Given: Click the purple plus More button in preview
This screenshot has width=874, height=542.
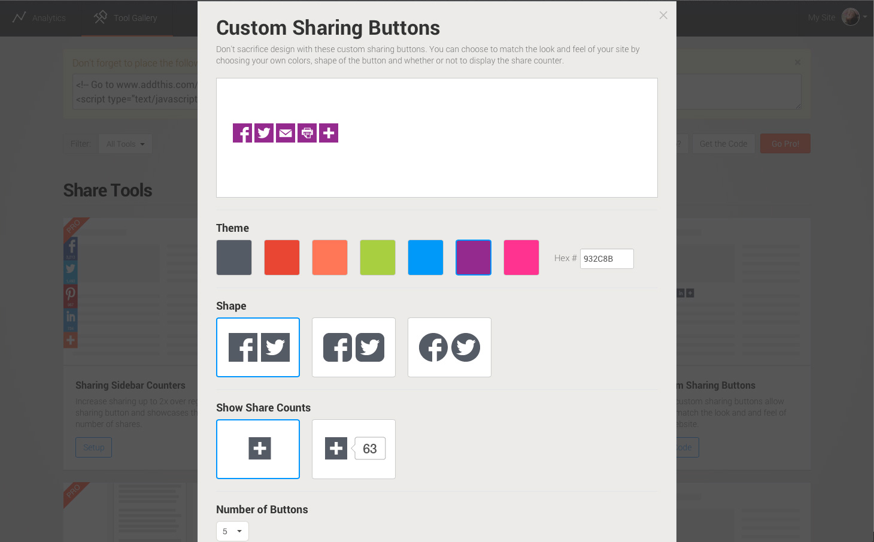Looking at the screenshot, I should pos(329,133).
